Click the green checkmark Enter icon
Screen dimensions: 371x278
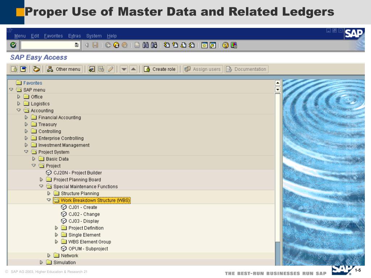13,45
